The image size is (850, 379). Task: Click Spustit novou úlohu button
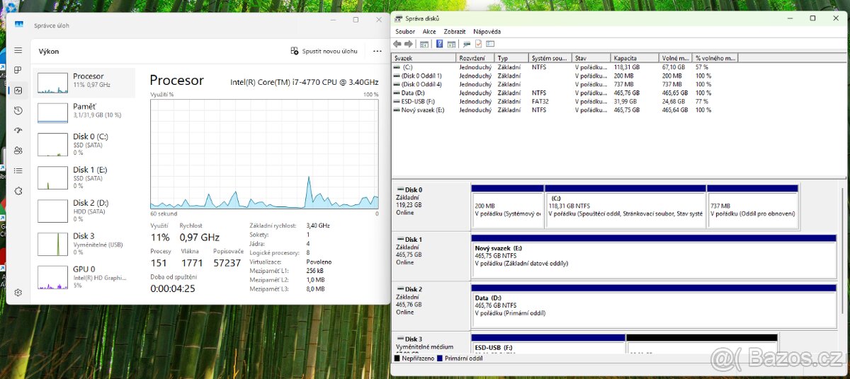pyautogui.click(x=324, y=51)
